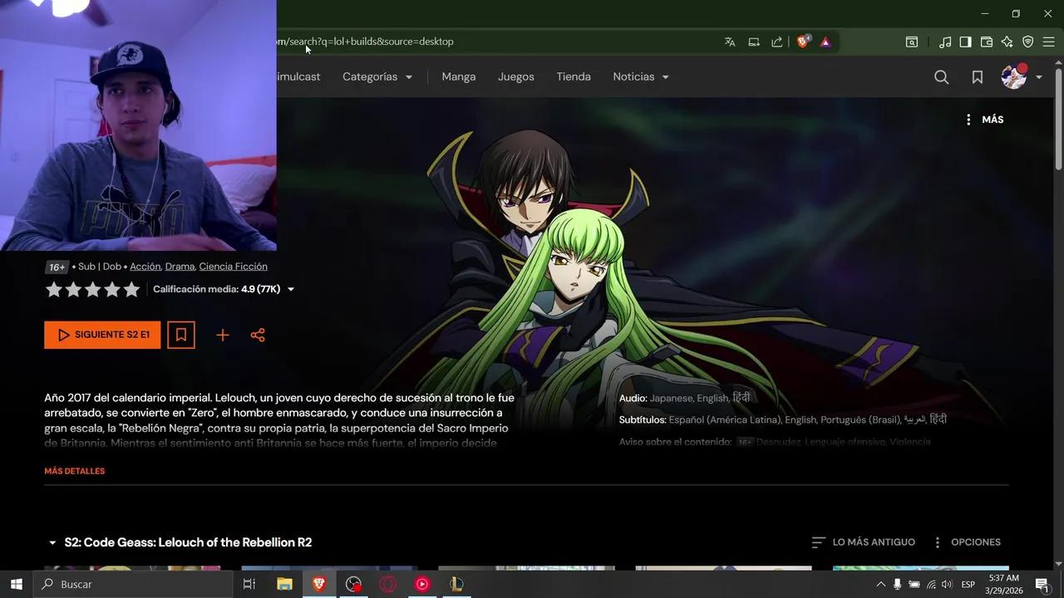Image resolution: width=1064 pixels, height=598 pixels.
Task: Open the browser hamburger menu
Action: point(1048,42)
